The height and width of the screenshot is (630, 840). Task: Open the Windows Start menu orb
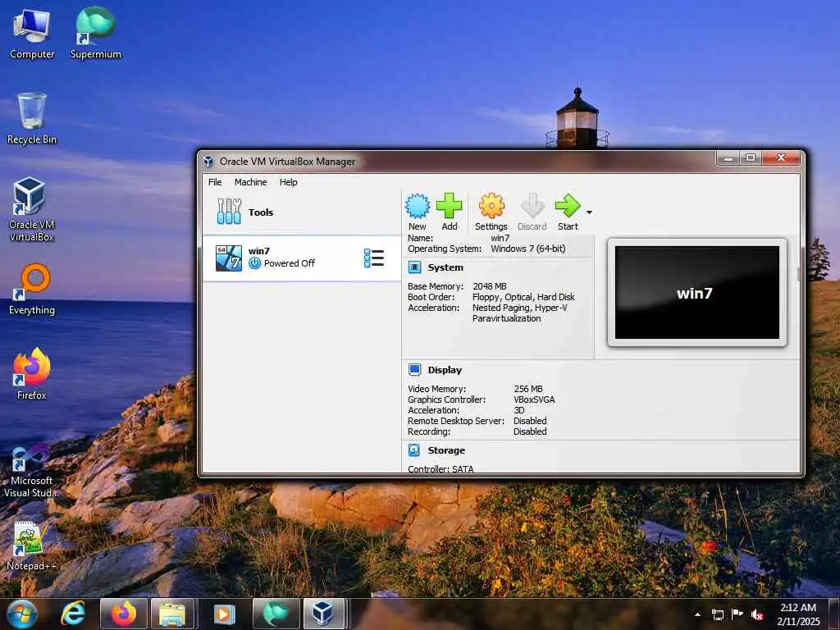click(22, 614)
